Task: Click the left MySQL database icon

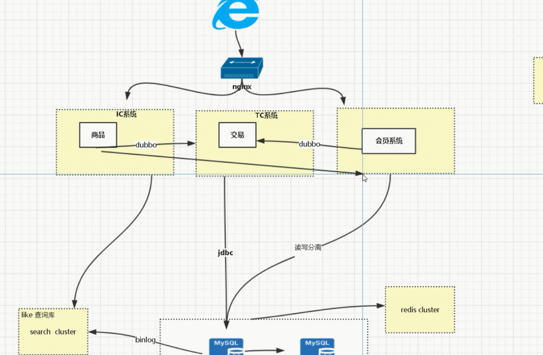Action: [226, 347]
